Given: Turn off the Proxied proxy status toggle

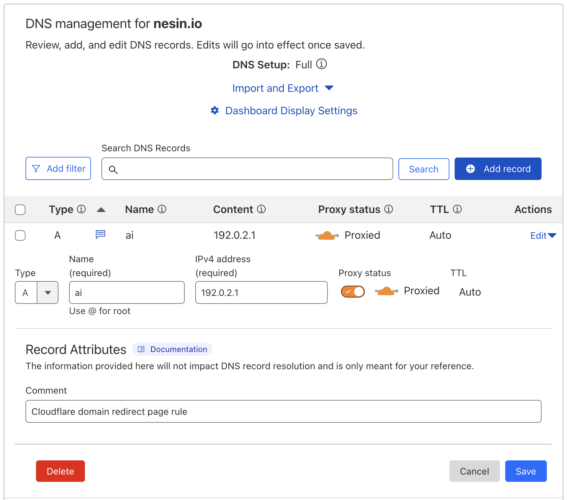Looking at the screenshot, I should coord(353,292).
